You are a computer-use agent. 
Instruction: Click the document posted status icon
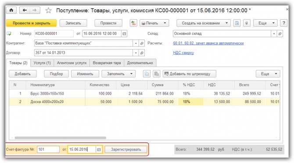[9, 34]
